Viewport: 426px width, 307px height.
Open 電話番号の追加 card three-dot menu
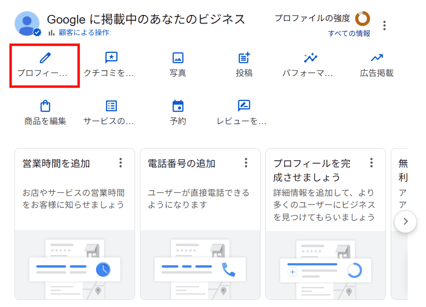(x=246, y=163)
